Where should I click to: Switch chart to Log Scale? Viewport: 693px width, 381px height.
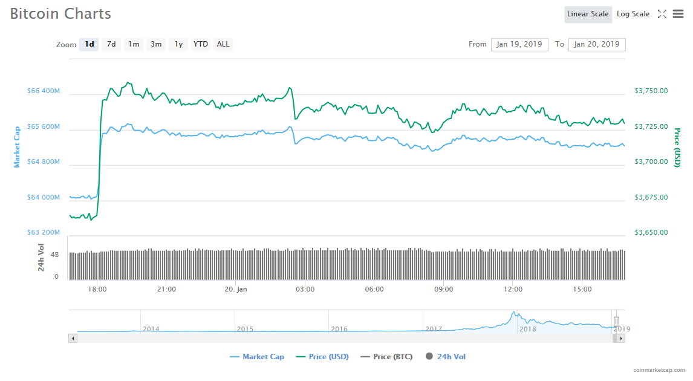pos(633,14)
